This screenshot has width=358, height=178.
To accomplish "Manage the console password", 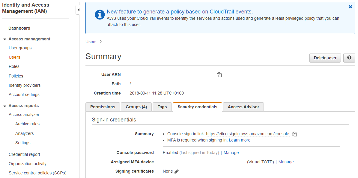I will click(231, 153).
